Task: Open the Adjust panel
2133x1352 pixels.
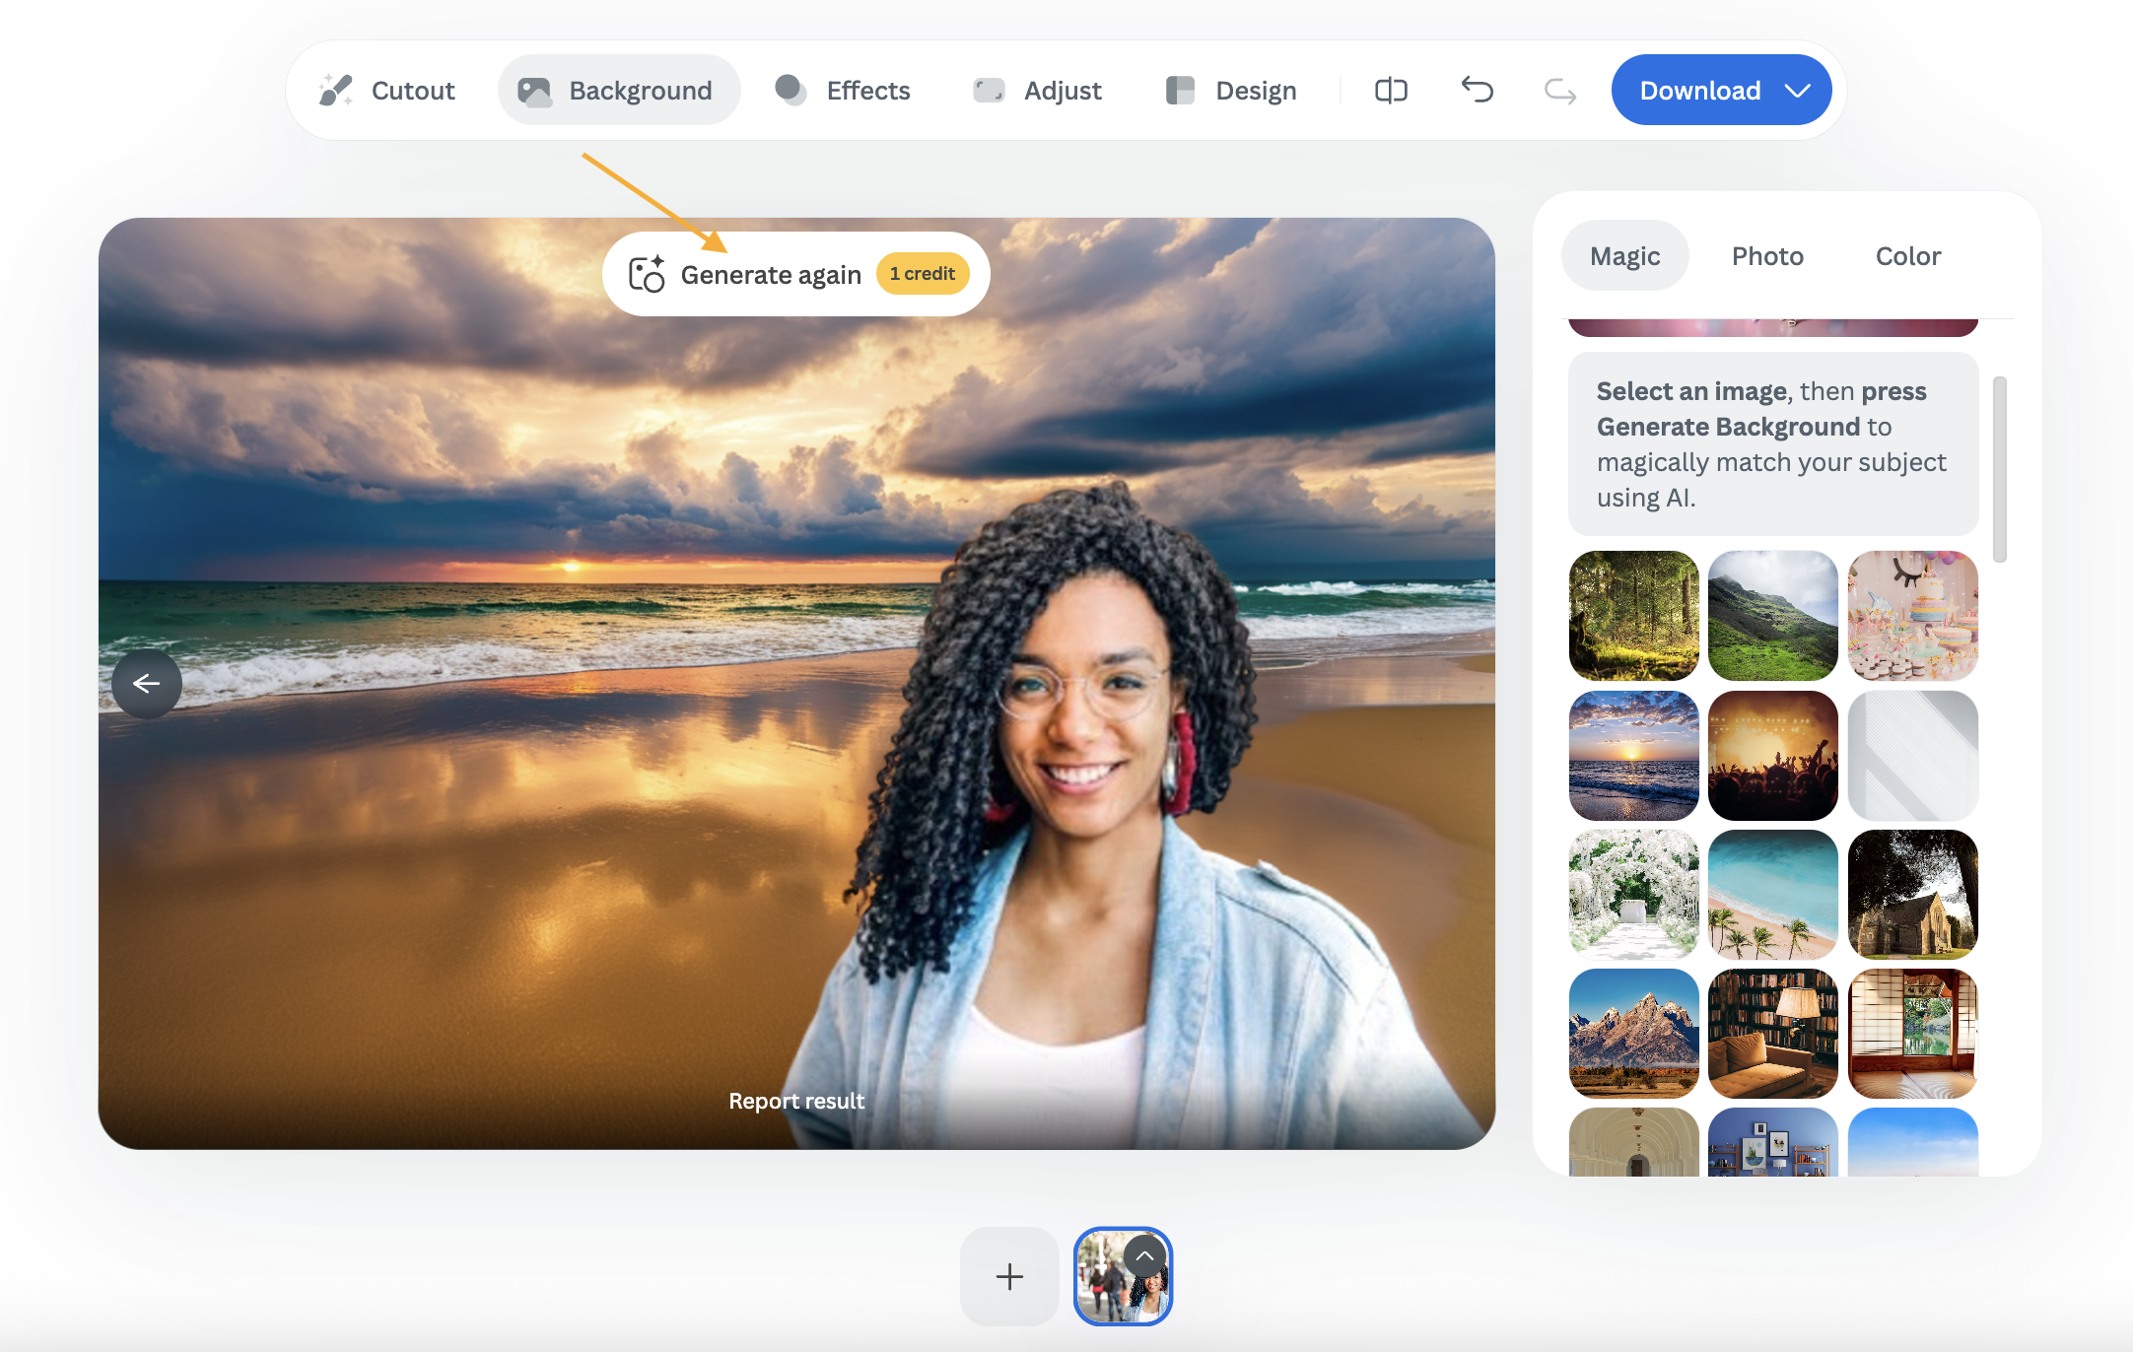Action: (x=1038, y=91)
